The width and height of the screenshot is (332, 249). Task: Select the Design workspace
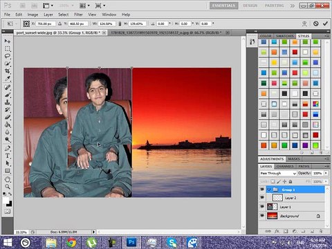[x=250, y=6]
